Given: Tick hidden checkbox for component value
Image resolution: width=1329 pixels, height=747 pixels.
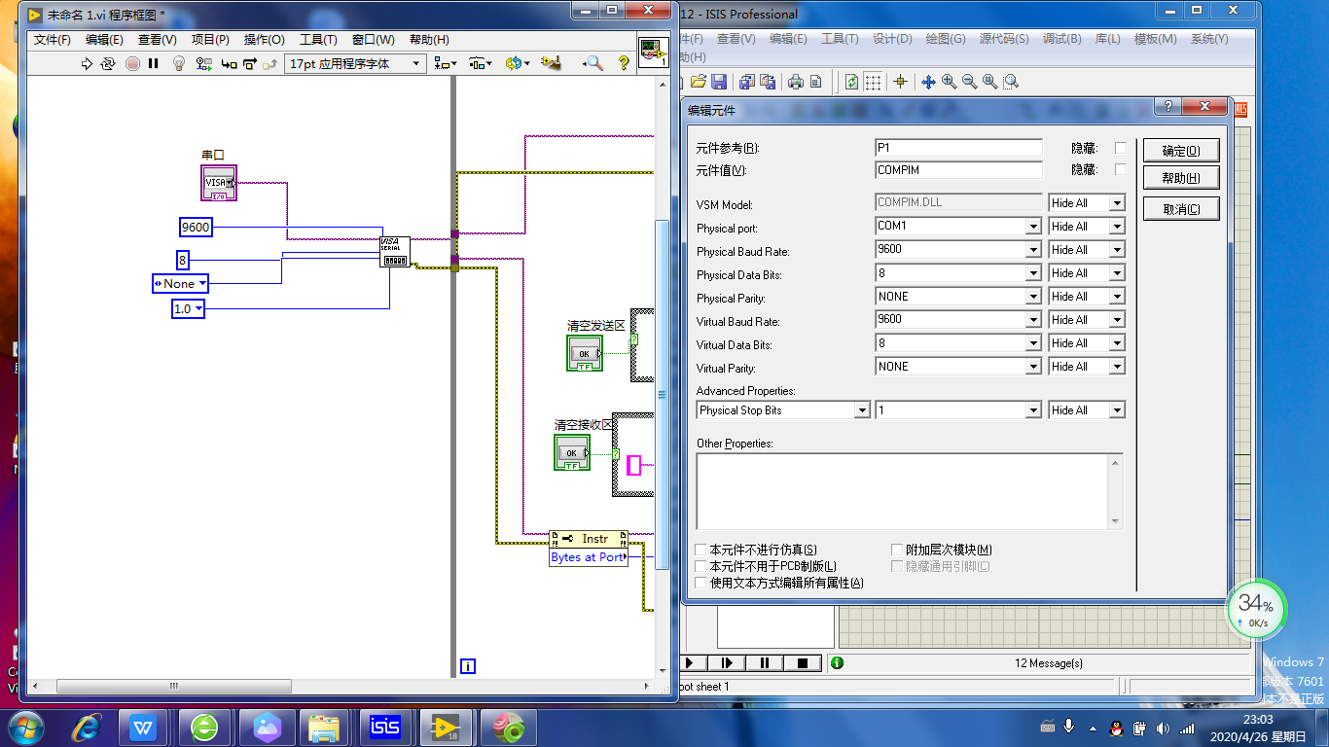Looking at the screenshot, I should [1120, 169].
